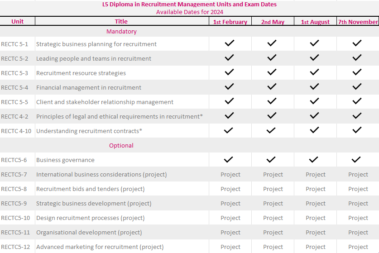Click the 'Understanding recruitment contracts*' title
Screen dimensions: 379x253
pyautogui.click(x=89, y=131)
